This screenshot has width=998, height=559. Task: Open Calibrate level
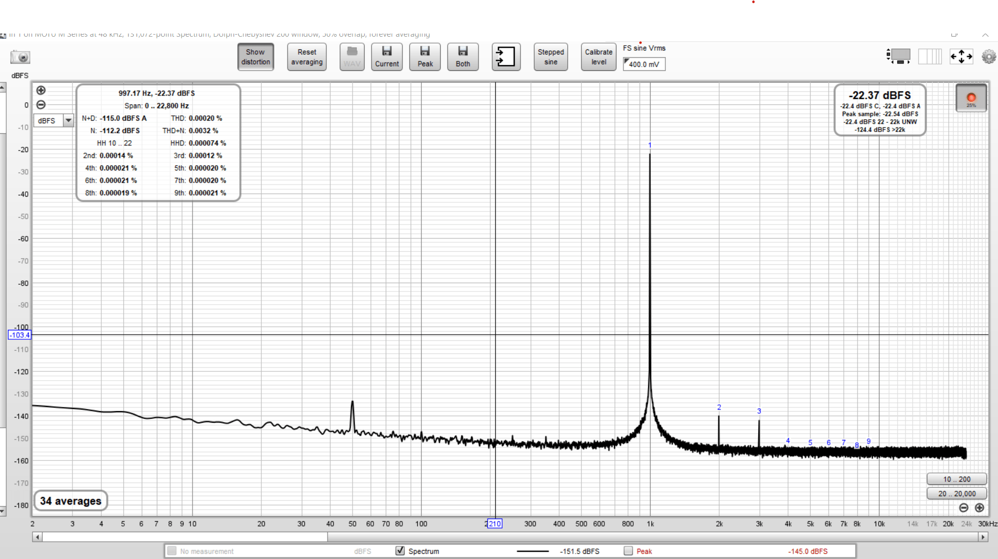point(599,57)
